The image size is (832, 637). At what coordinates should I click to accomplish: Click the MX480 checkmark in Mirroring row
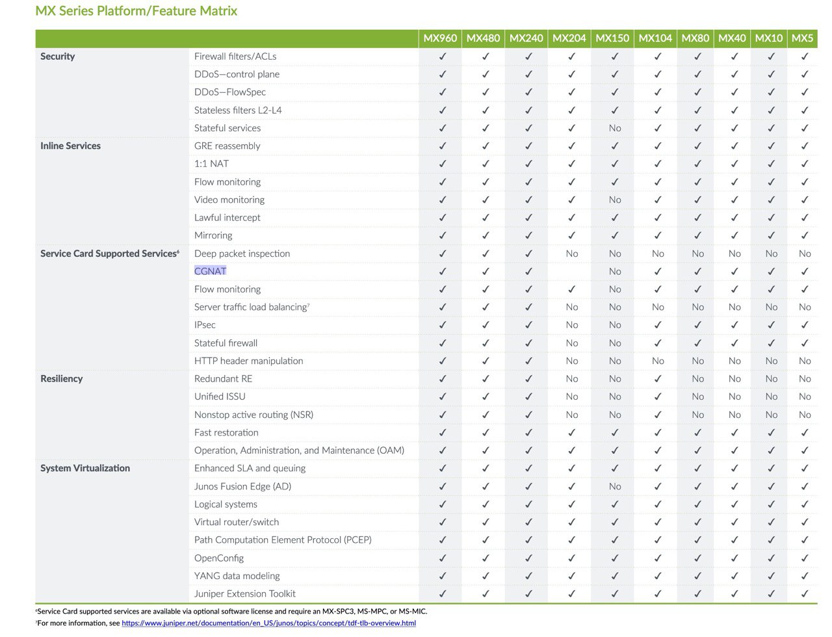(486, 235)
